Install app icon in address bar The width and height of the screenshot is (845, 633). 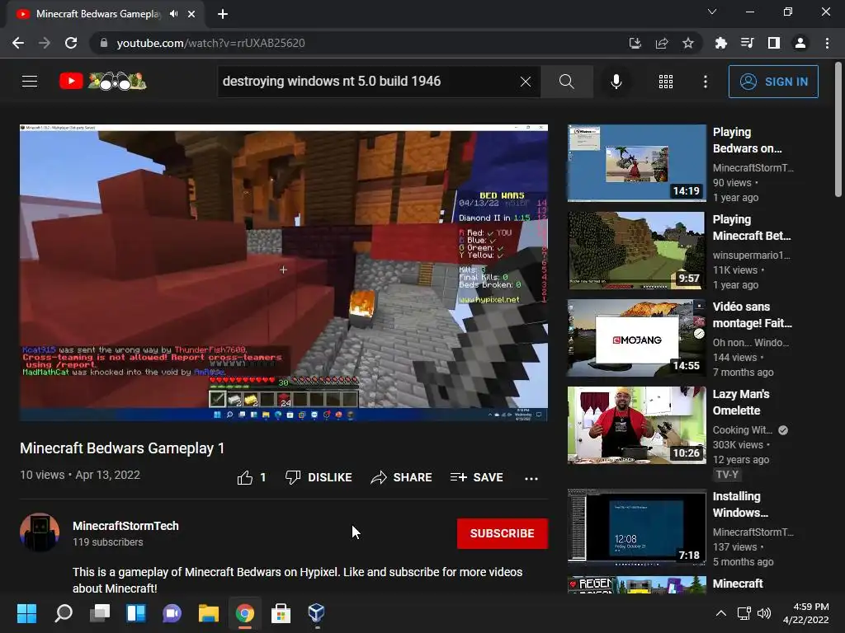(635, 43)
